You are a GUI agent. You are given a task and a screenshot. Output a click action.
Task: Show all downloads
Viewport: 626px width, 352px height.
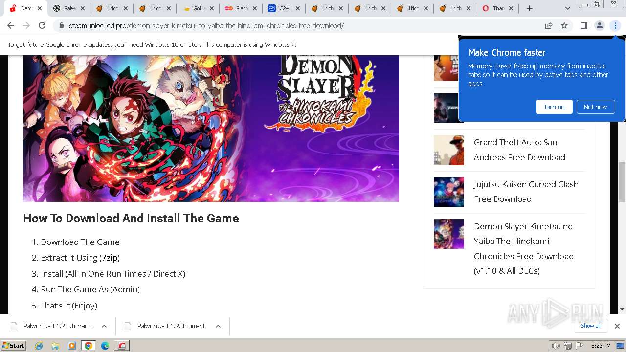coord(591,326)
